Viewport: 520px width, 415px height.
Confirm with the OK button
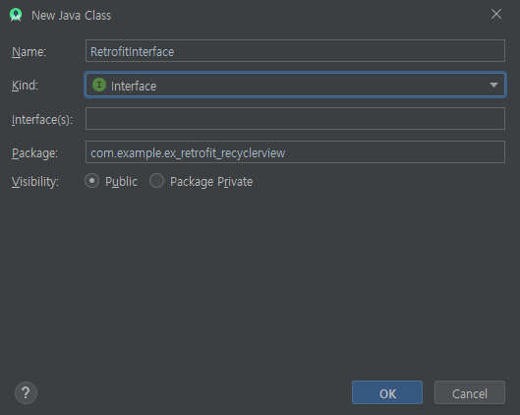tap(387, 392)
